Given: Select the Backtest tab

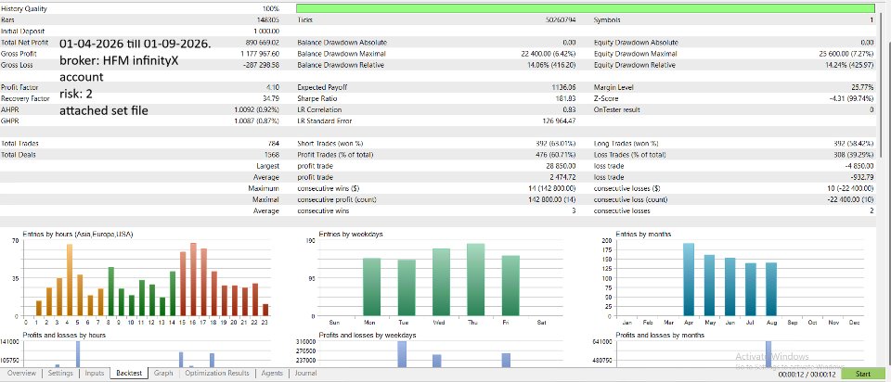Looking at the screenshot, I should pos(129,374).
